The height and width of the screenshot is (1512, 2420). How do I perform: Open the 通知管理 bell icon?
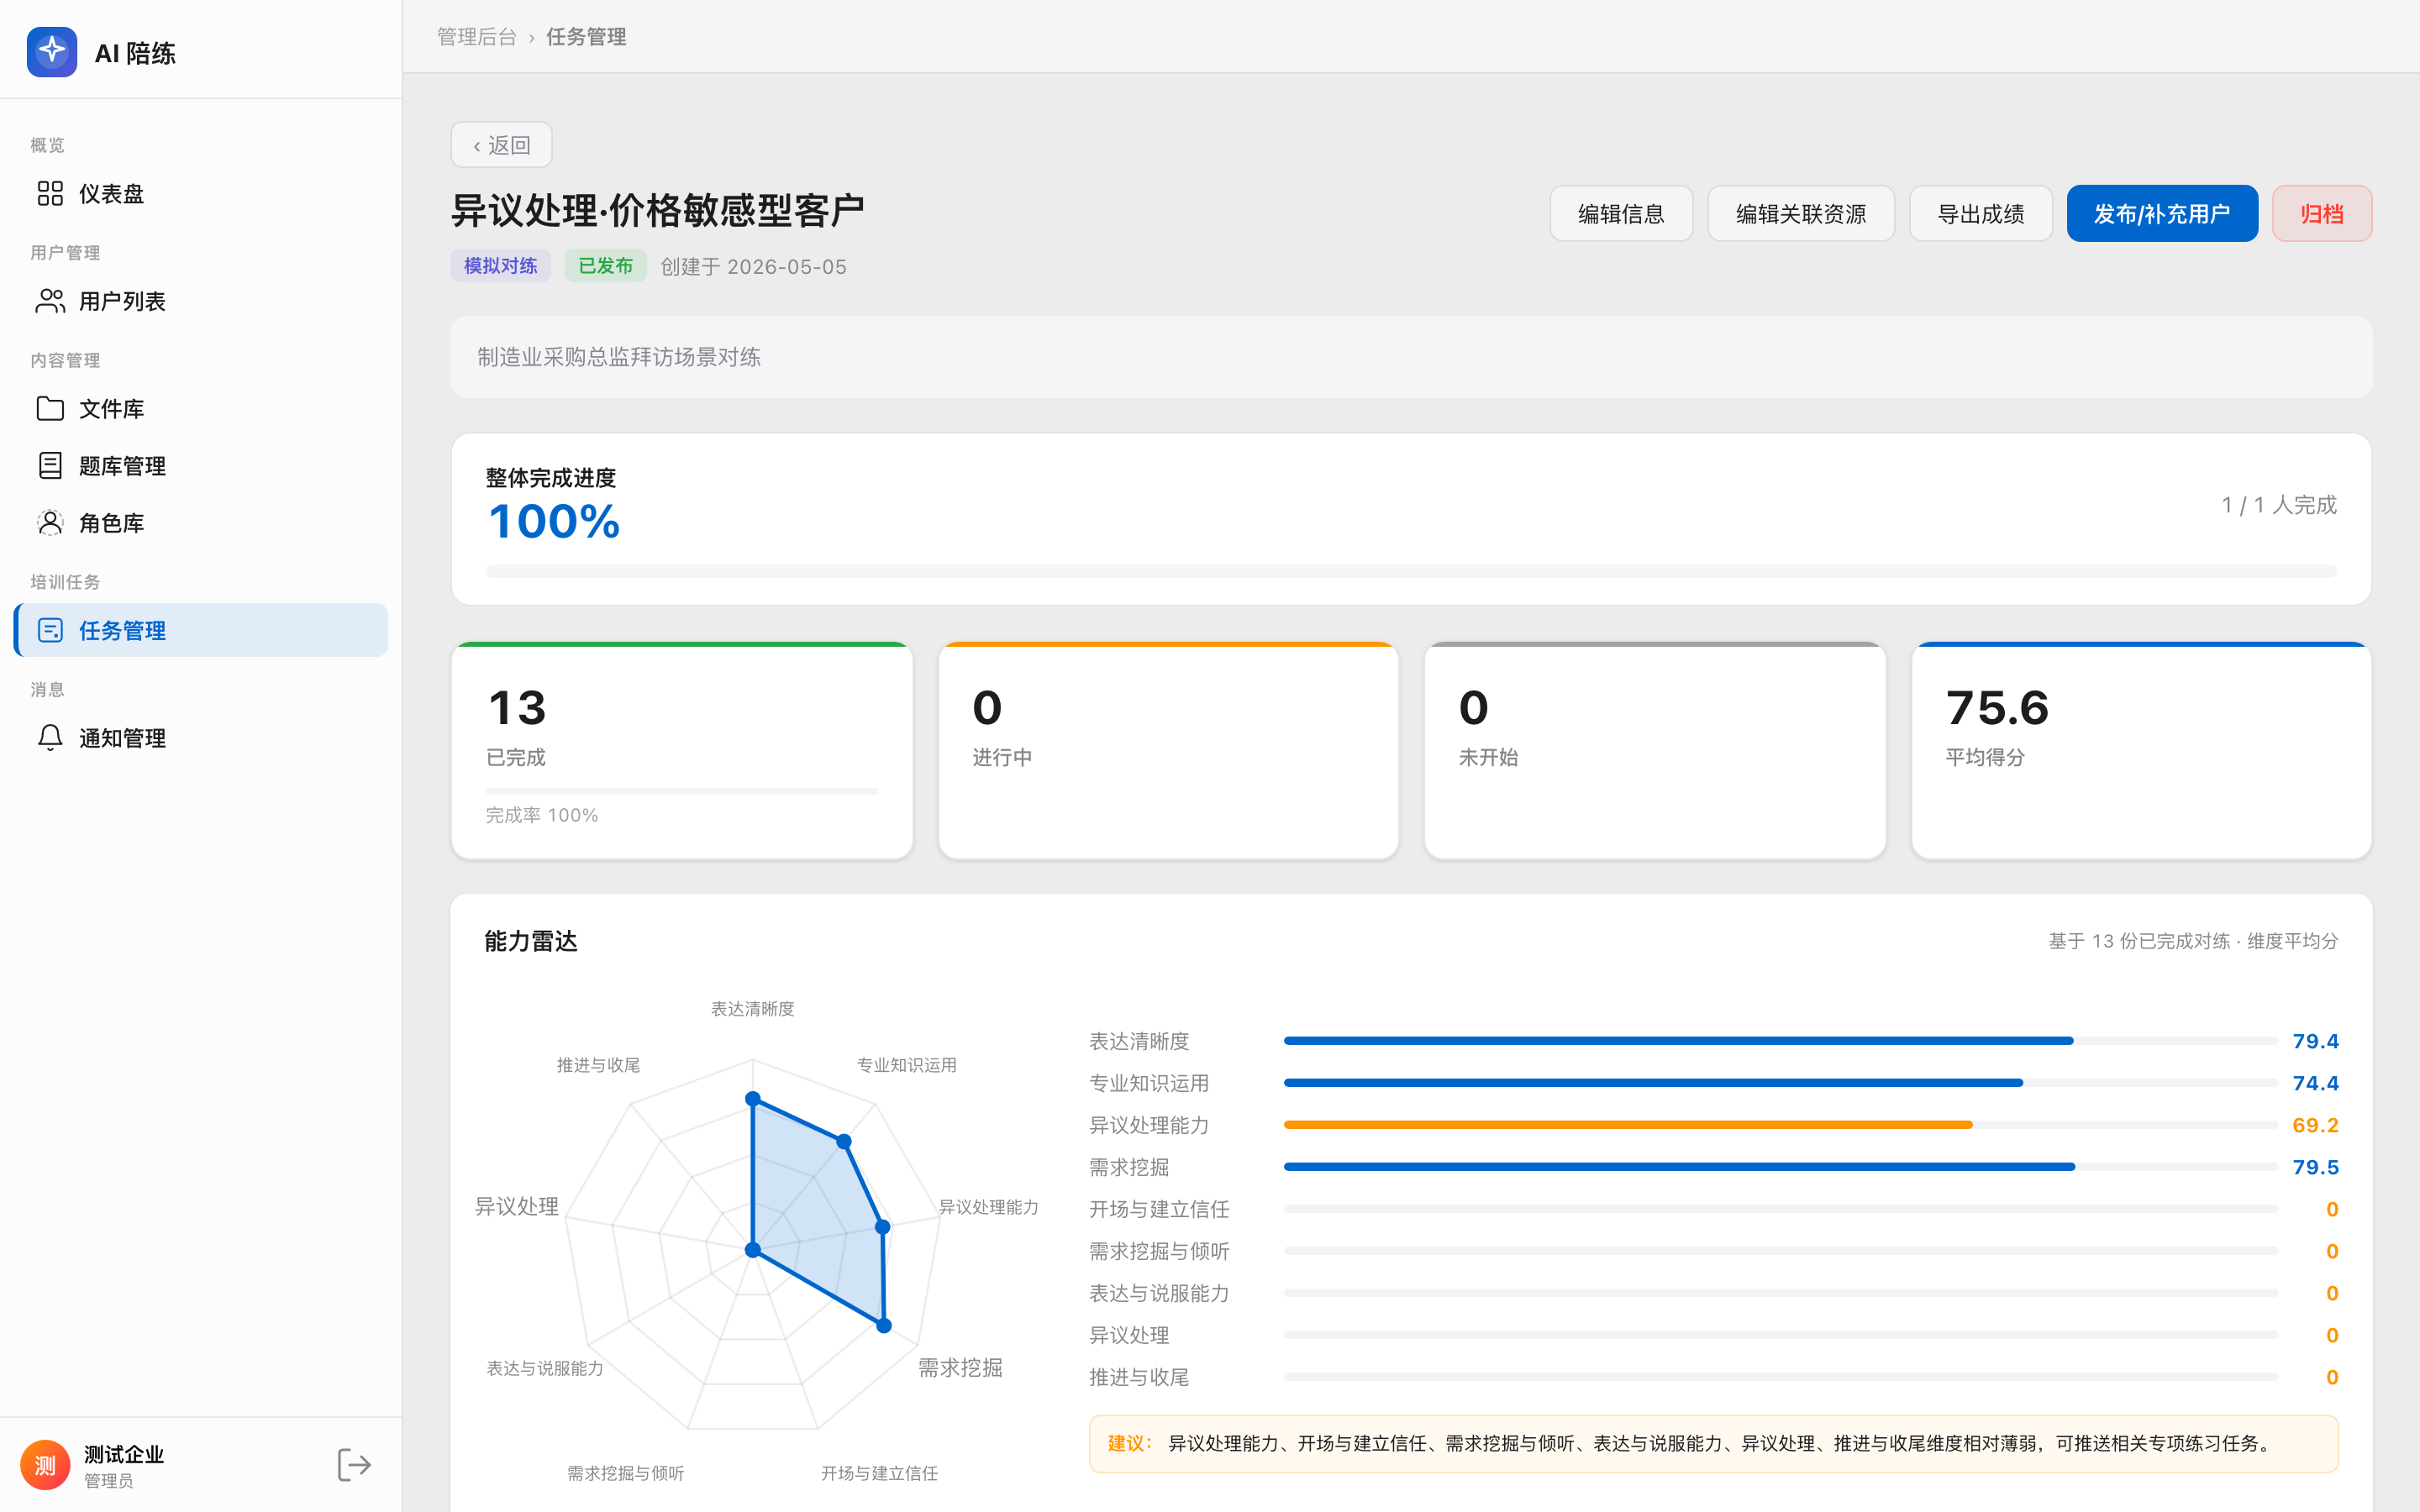50,737
